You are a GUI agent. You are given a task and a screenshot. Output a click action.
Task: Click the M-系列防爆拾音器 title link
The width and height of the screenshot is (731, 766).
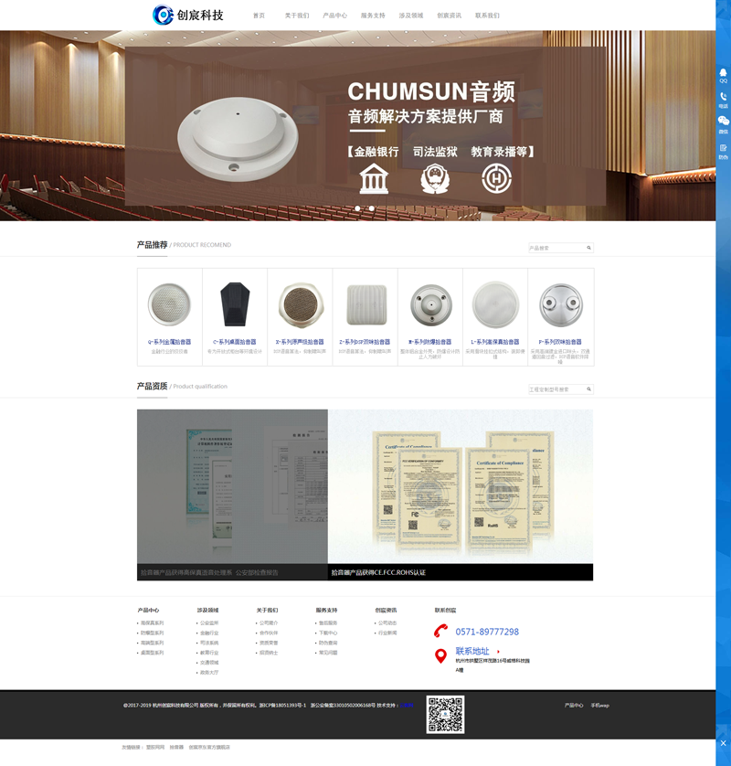pyautogui.click(x=430, y=342)
